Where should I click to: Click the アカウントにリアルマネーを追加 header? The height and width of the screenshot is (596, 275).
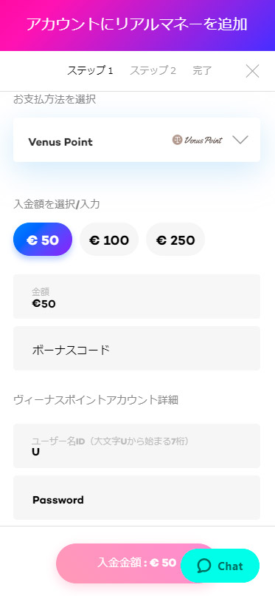tap(136, 24)
